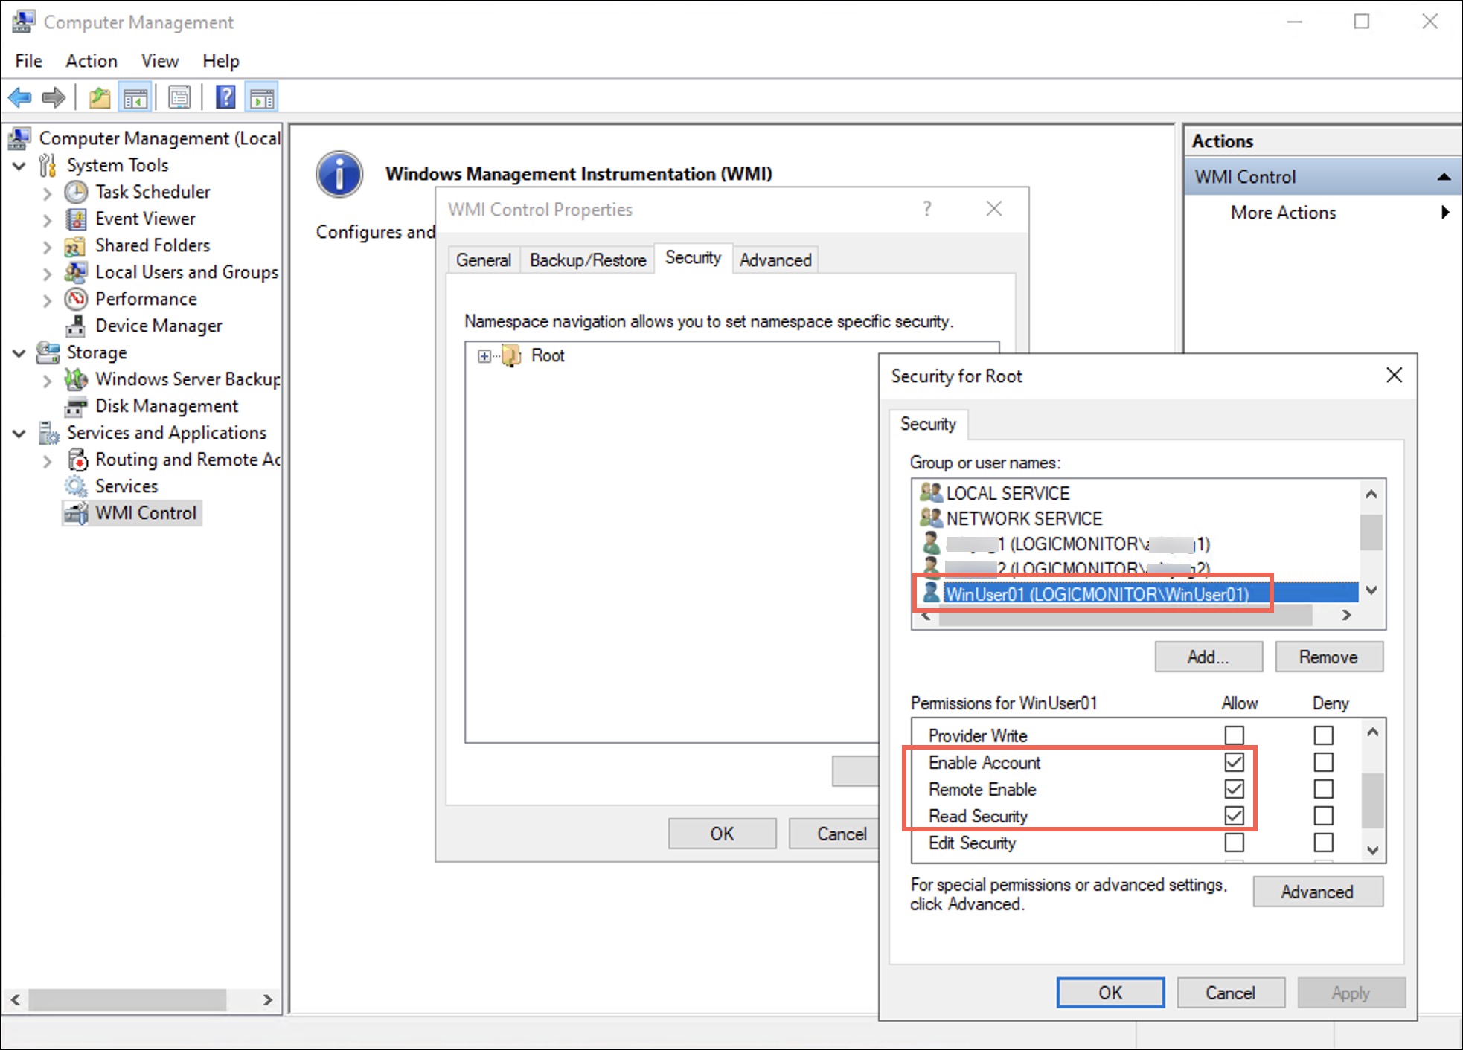This screenshot has height=1050, width=1463.
Task: Check Allow for Provider Write permission
Action: coord(1233,735)
